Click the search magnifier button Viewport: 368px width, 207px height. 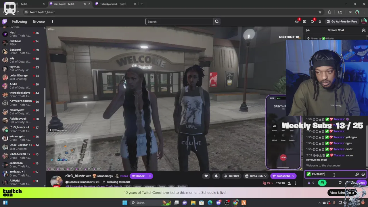(217, 22)
